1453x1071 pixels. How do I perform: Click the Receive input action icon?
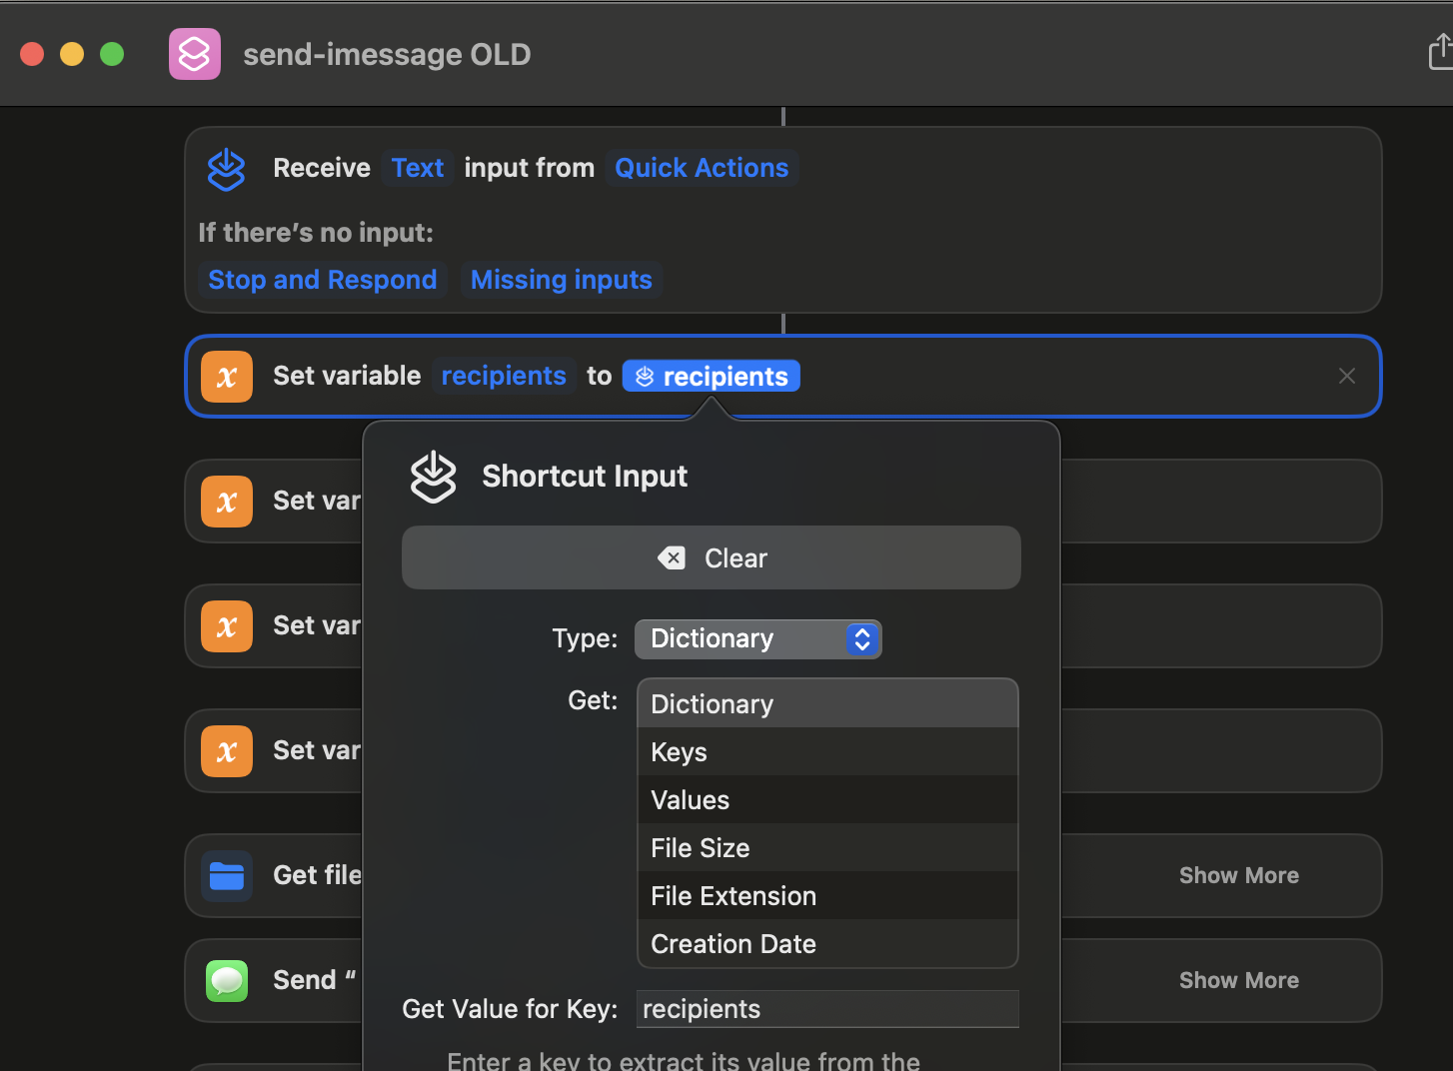click(x=226, y=169)
